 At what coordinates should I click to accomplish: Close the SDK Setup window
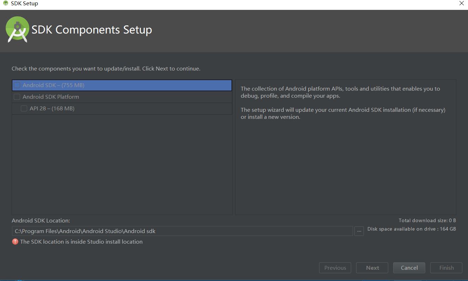coord(461,4)
